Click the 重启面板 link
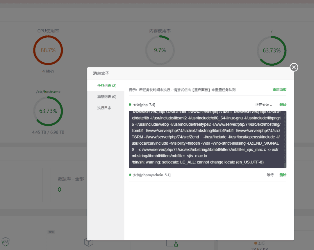314x250 pixels. (279, 90)
